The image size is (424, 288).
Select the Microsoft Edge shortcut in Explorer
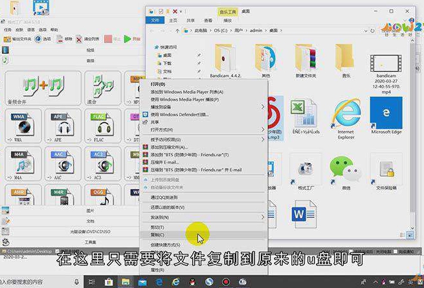(x=386, y=116)
